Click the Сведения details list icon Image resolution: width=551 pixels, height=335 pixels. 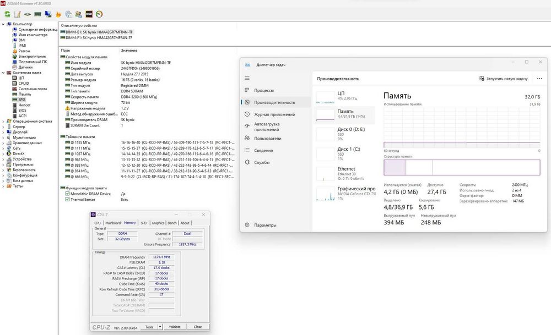247,150
